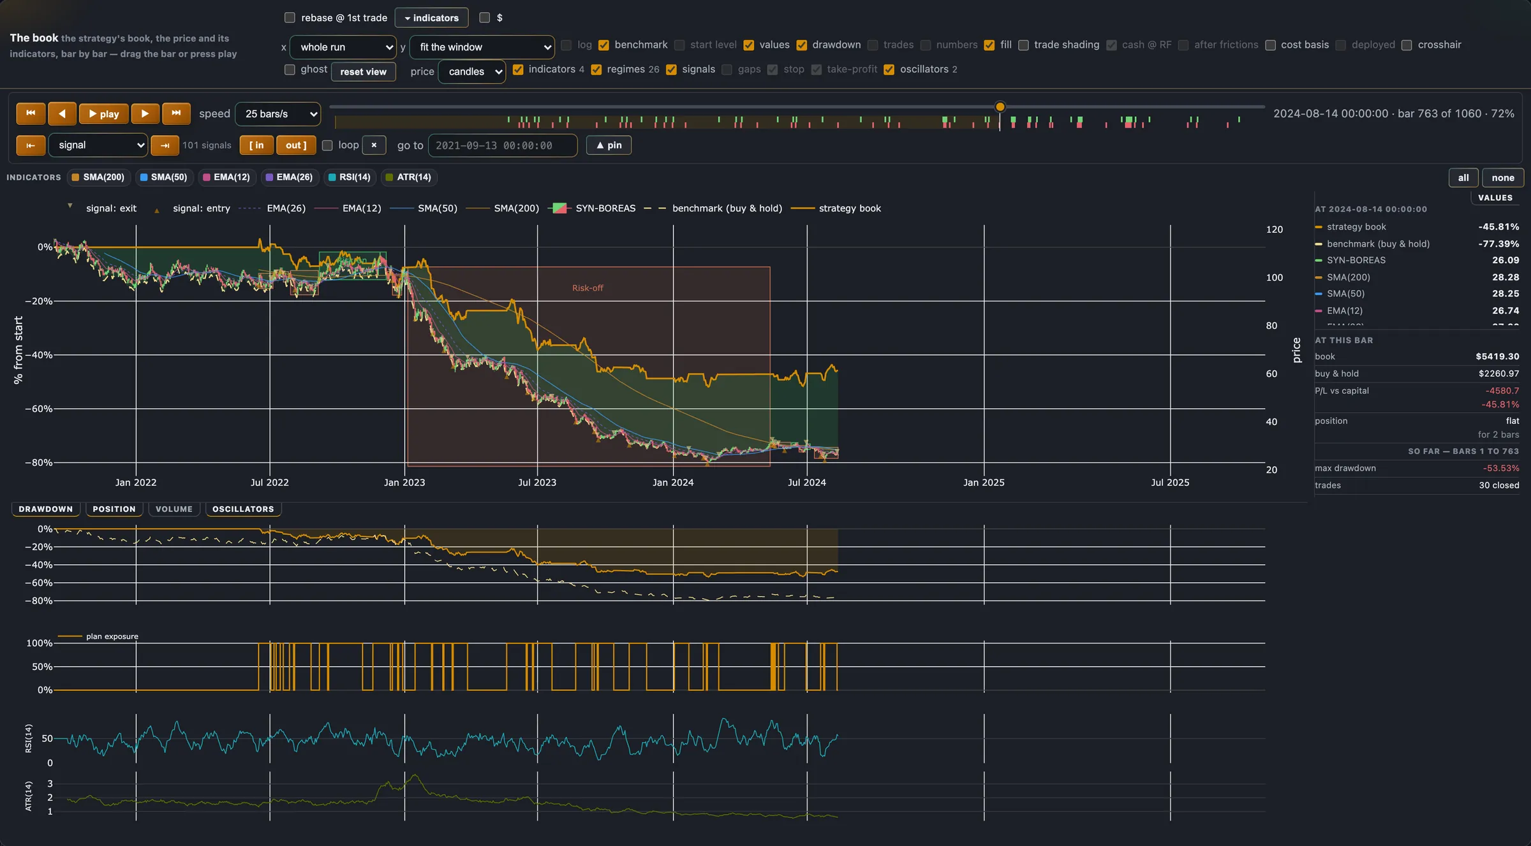Viewport: 1531px width, 846px height.
Task: Toggle benchmark (buy & hold) legend entry
Action: [713, 208]
